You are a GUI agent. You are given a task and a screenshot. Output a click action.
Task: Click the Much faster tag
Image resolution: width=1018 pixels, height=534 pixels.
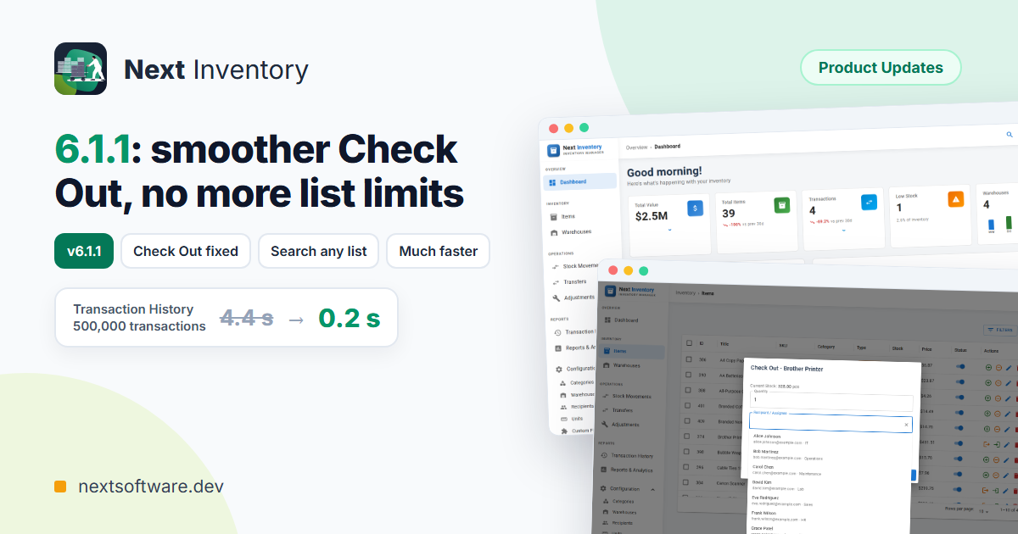click(x=439, y=251)
